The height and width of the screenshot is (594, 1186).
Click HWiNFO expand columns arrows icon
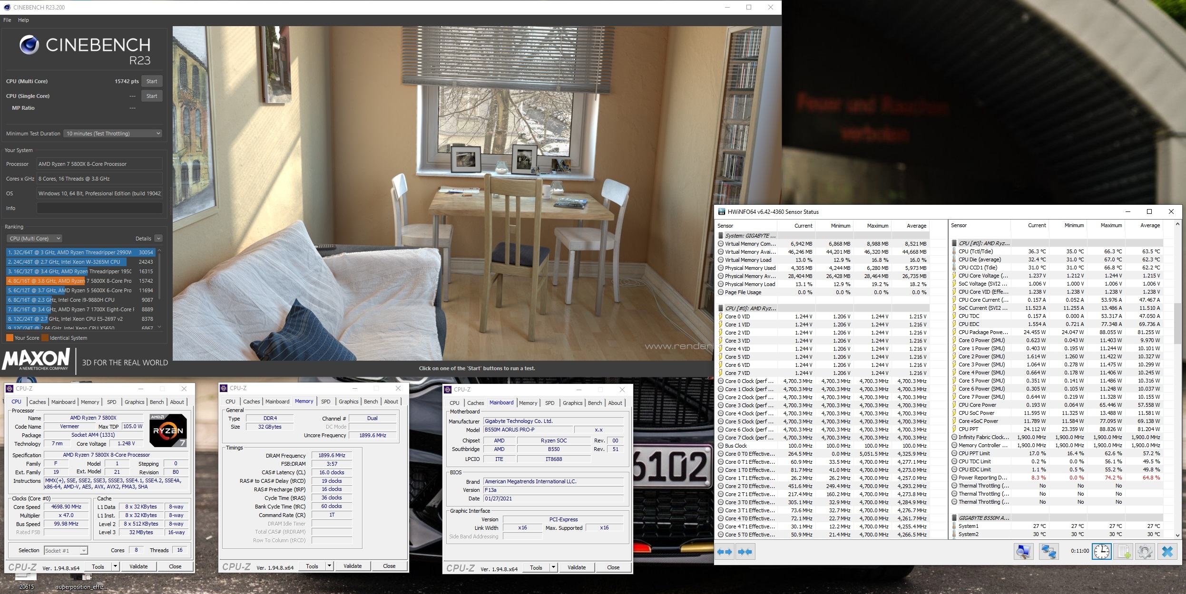tap(725, 552)
